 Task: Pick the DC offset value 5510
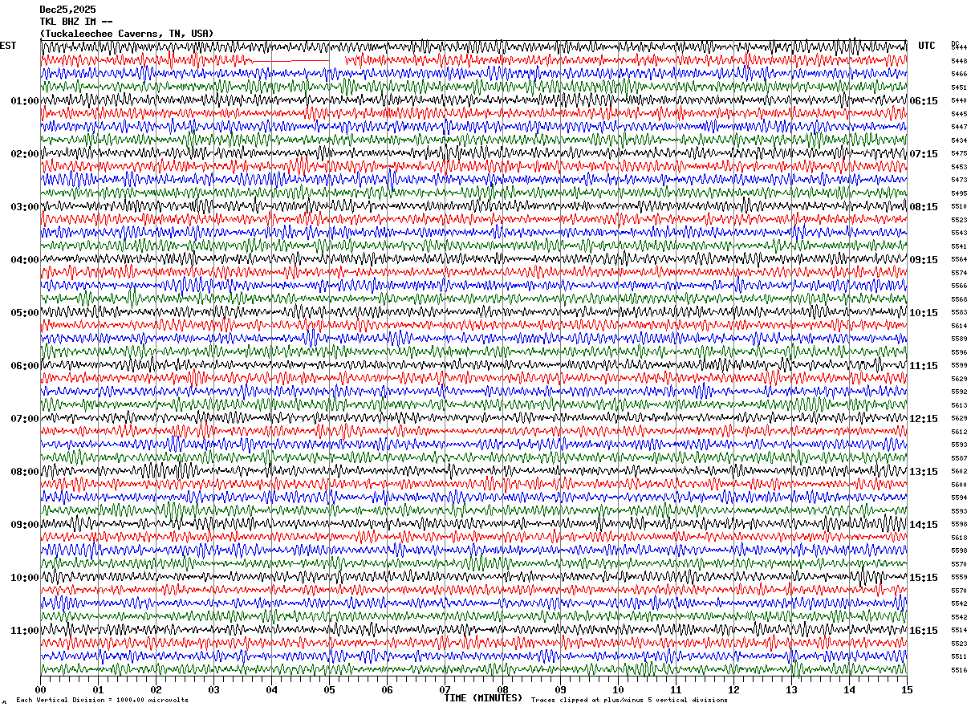pos(959,206)
